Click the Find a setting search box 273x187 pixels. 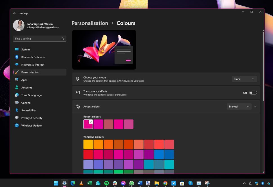[x=39, y=38]
